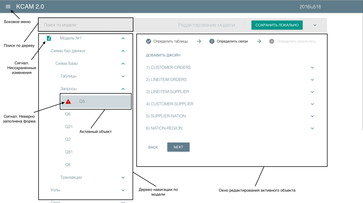Expand the LINEITEM-ORDERS join chevron

click(x=312, y=80)
